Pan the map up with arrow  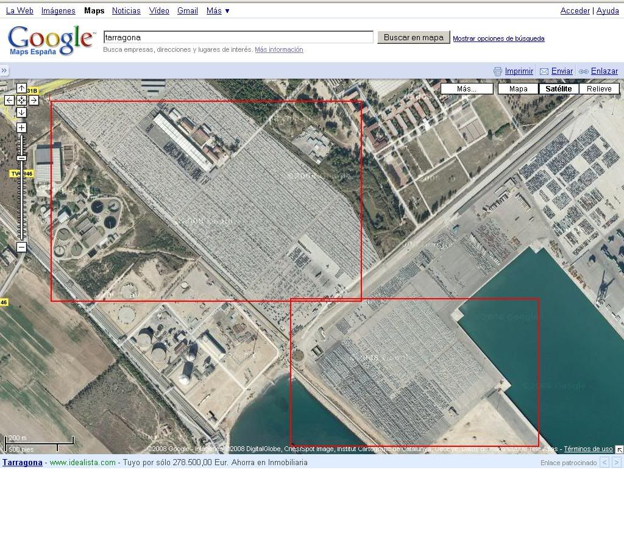21,88
